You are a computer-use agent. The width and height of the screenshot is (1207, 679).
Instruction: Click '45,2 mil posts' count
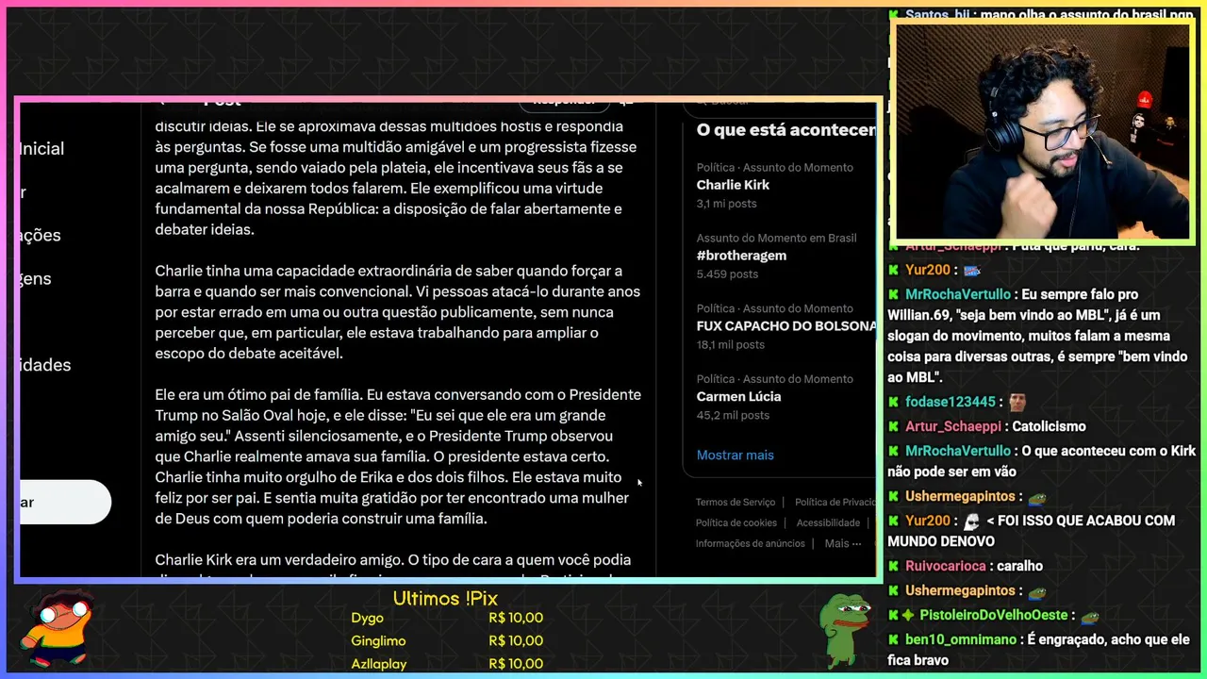(x=733, y=415)
